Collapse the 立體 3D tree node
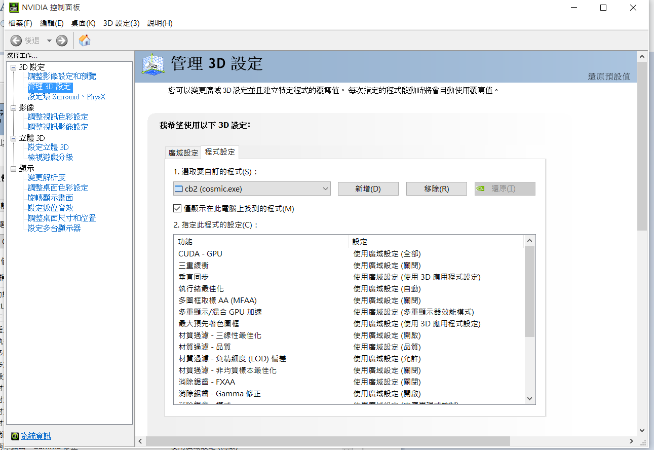Viewport: 654px width, 450px height. tap(14, 138)
